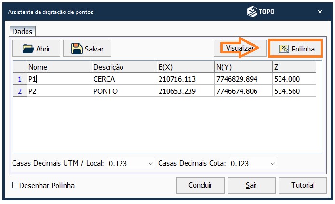
Task: Click the Z value 534.560 cell
Action: (294, 91)
